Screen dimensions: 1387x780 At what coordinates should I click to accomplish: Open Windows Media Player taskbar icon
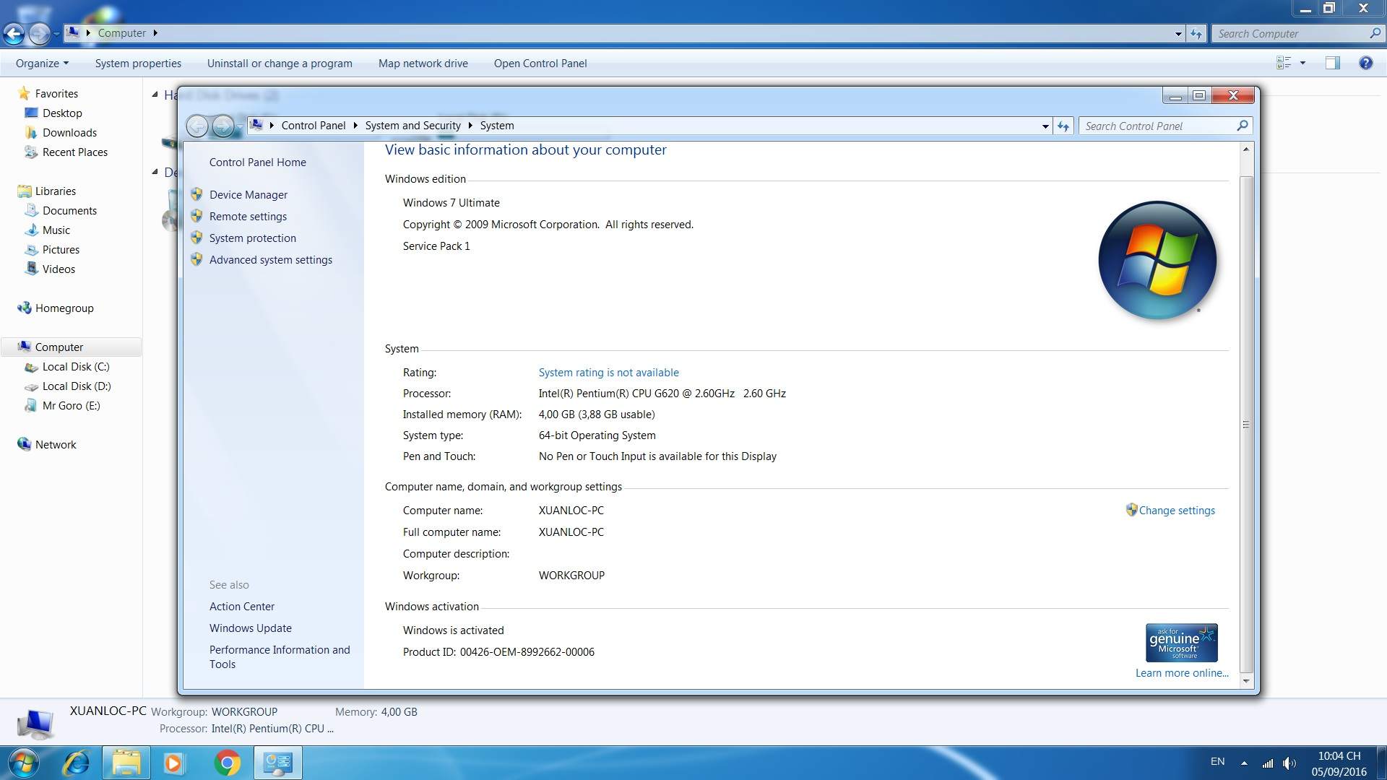173,763
